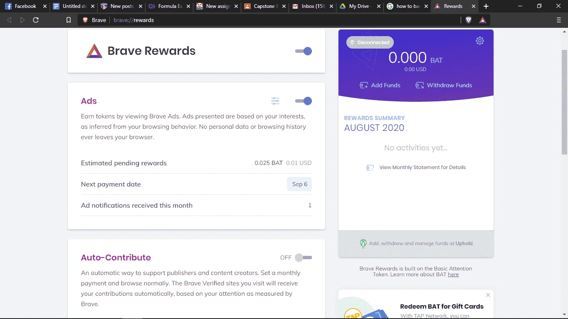Open the browser main menu

559,20
